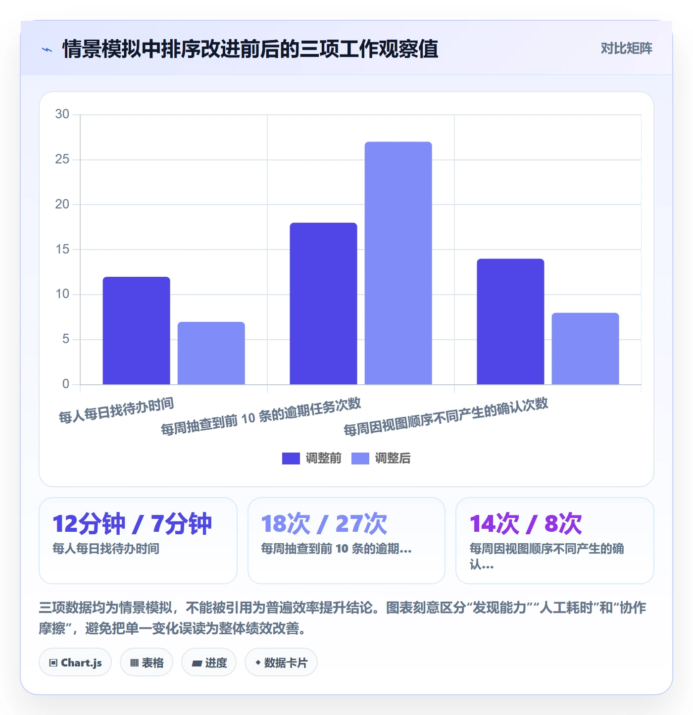
Task: Click the card caption 每周因视图顺序不同产生的确认…
Action: tap(546, 557)
